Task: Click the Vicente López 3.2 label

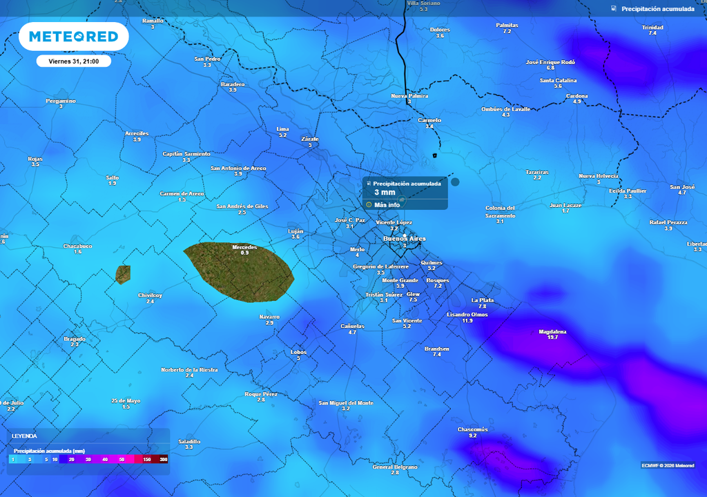Action: click(394, 225)
